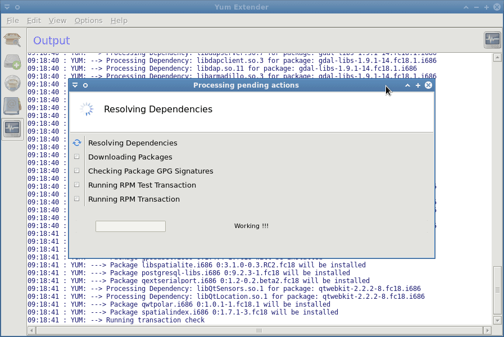This screenshot has height=337, width=504.
Task: Select the output monitor icon in sidebar
Action: pyautogui.click(x=12, y=129)
